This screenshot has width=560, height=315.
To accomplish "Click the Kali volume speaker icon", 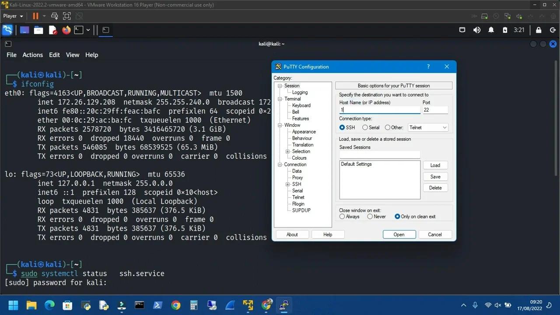I will pos(477,30).
